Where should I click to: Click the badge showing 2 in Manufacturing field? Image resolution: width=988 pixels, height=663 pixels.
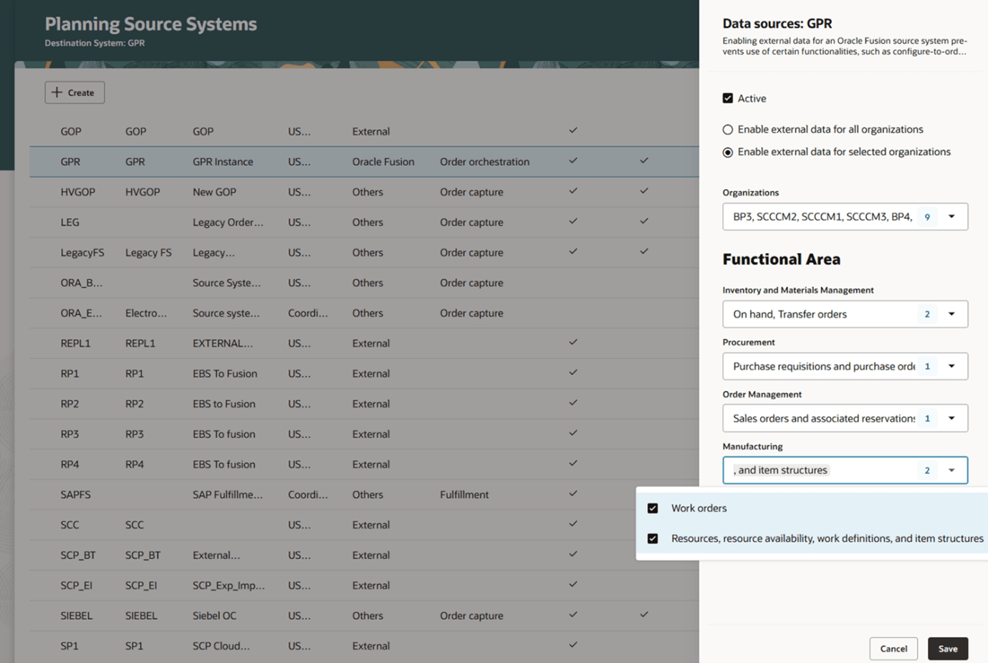[x=927, y=470]
